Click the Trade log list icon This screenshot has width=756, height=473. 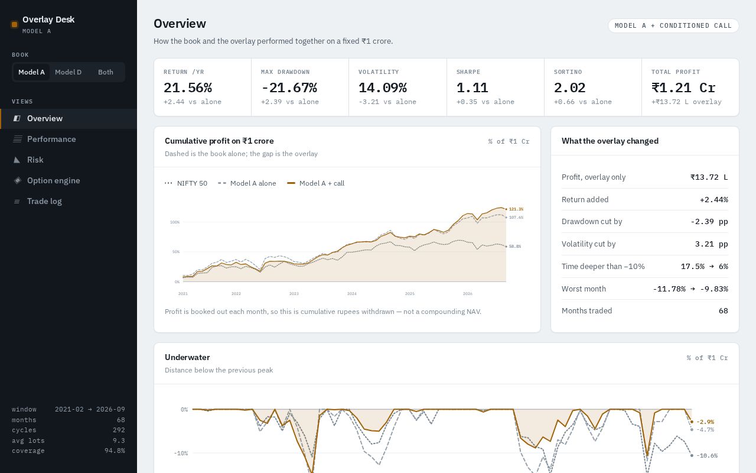click(17, 201)
